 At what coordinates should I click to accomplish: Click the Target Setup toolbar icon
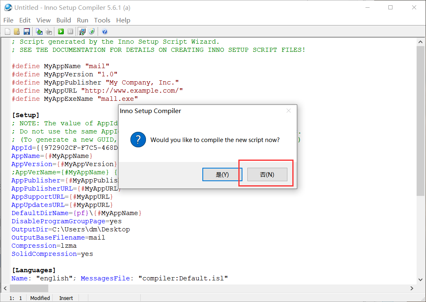[82, 32]
